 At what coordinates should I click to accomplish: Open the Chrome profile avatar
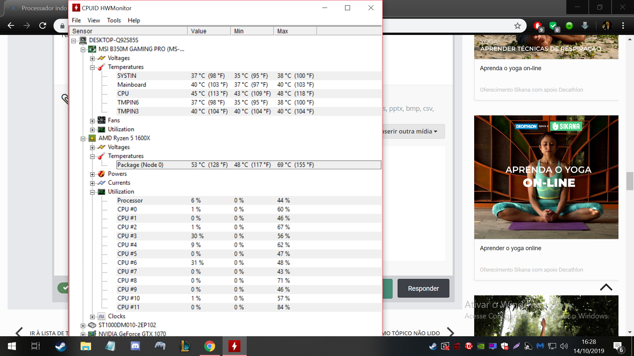pos(607,26)
